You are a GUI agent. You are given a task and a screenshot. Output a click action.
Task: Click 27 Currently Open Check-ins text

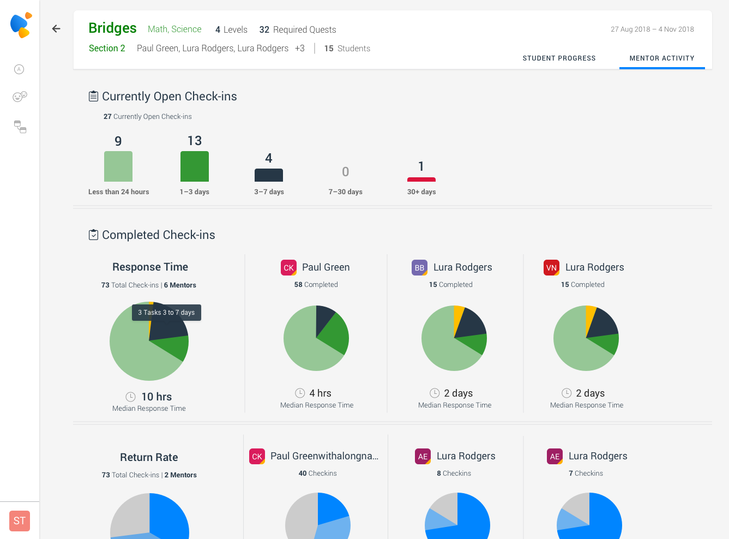click(x=148, y=117)
